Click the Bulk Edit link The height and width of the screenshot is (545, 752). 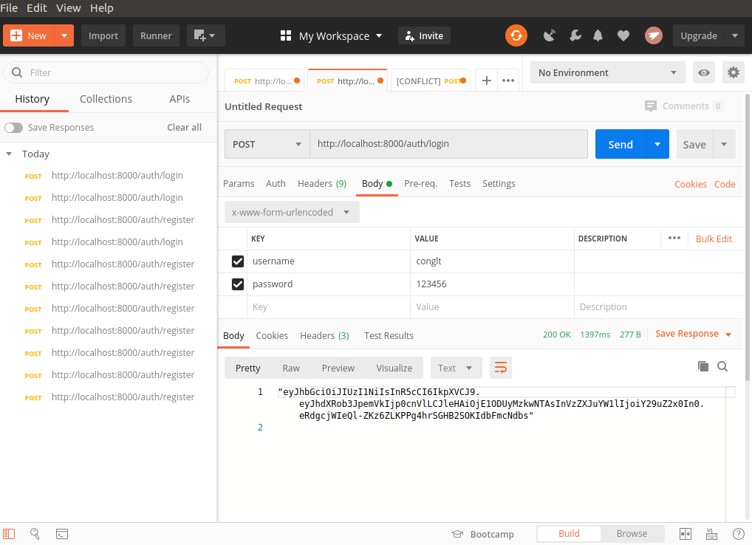[714, 239]
